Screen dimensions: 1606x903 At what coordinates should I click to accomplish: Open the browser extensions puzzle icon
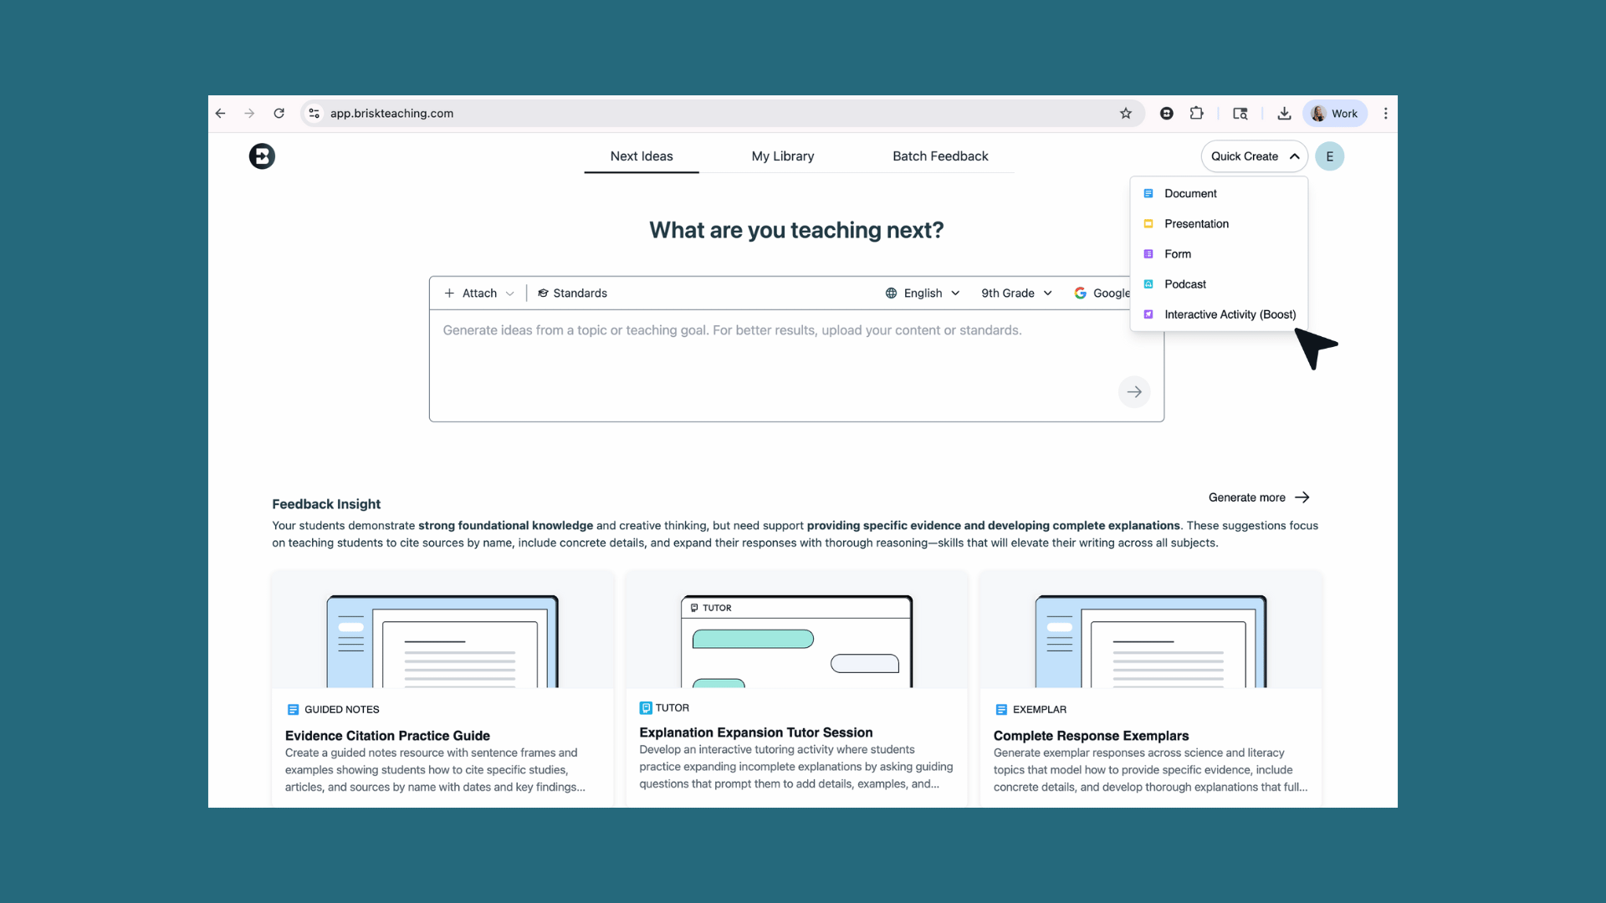coord(1197,114)
